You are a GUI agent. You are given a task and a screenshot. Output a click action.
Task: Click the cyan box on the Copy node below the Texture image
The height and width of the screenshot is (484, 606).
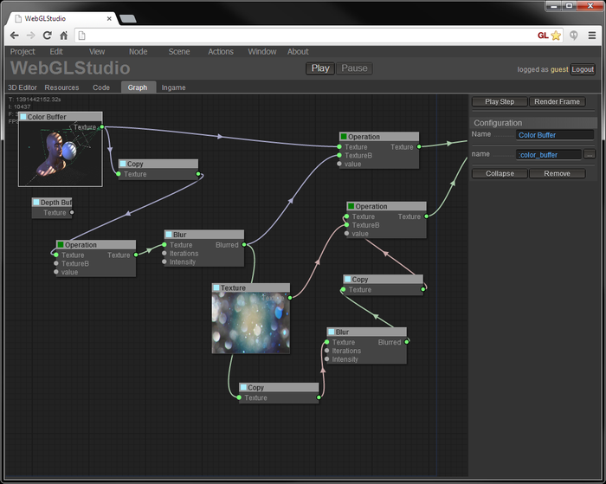243,387
